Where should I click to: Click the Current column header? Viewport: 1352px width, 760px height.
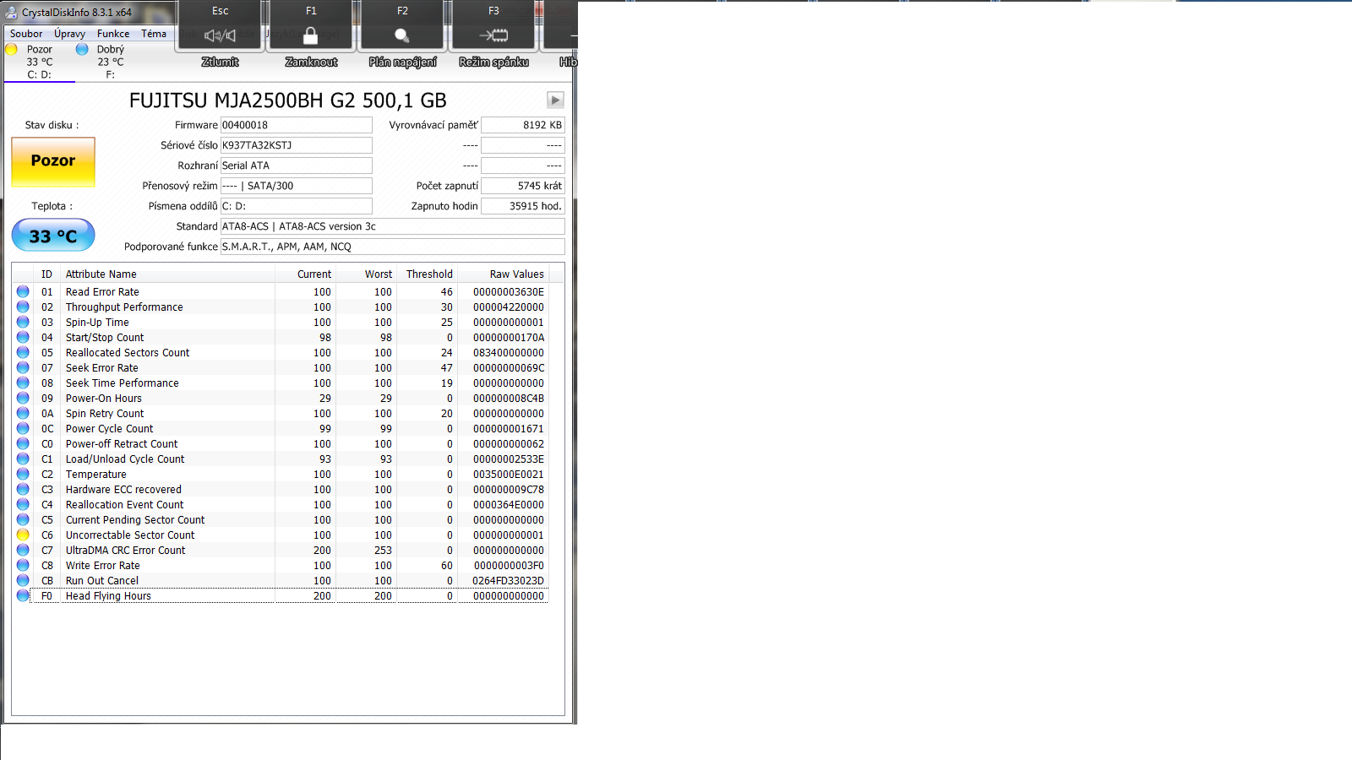point(306,274)
